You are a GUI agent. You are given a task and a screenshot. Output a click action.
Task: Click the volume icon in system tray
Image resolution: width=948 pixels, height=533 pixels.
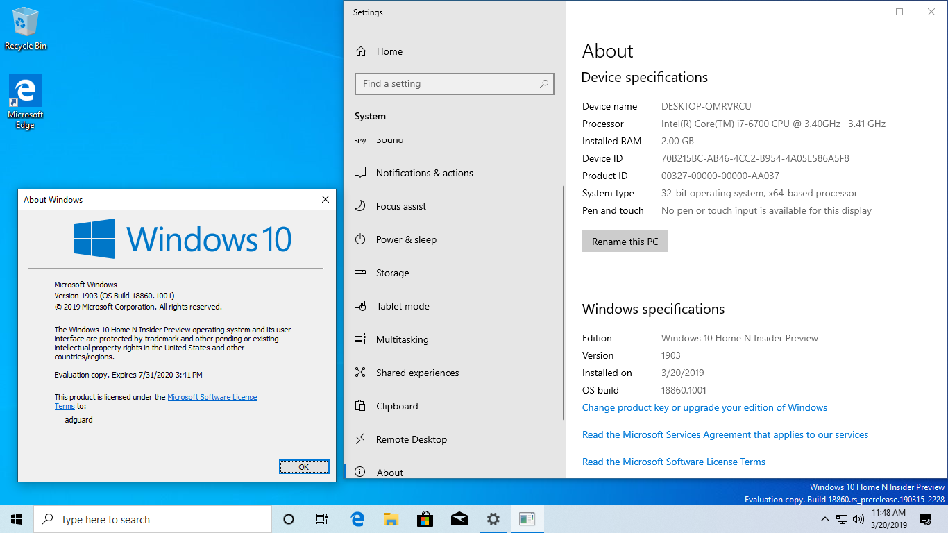point(858,519)
